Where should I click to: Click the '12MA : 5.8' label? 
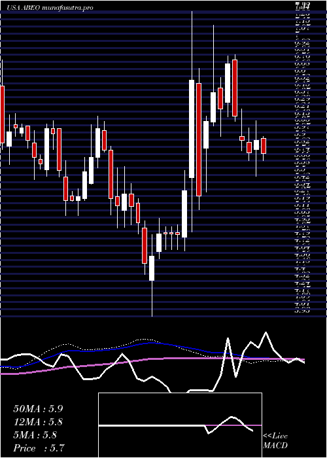tap(38, 422)
